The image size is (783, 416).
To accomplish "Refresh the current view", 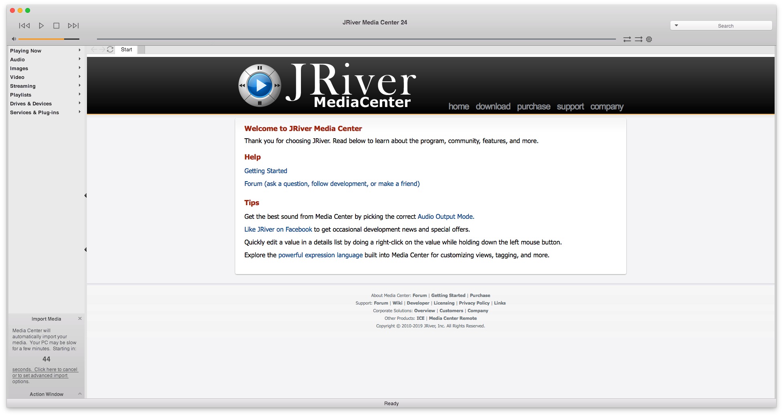I will (x=110, y=49).
